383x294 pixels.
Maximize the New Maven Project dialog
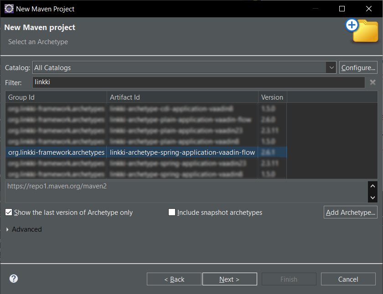tap(342, 9)
